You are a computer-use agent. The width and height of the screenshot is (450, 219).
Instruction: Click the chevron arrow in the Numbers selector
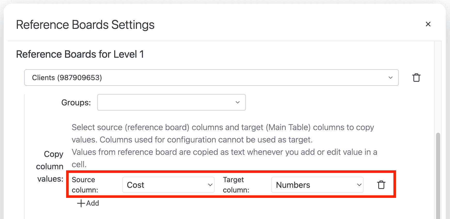(x=359, y=185)
